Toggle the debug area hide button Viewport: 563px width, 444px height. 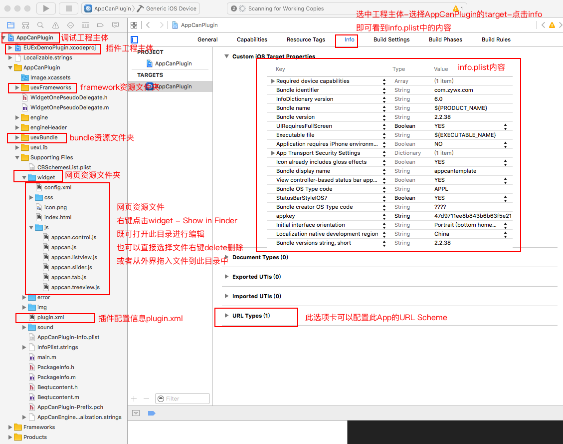click(x=136, y=413)
